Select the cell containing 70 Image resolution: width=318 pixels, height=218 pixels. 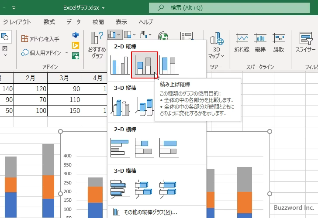pos(31,100)
